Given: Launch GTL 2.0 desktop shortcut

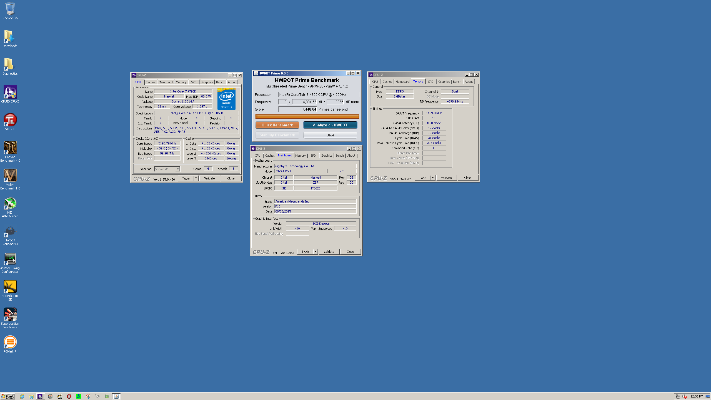Looking at the screenshot, I should pos(10,122).
